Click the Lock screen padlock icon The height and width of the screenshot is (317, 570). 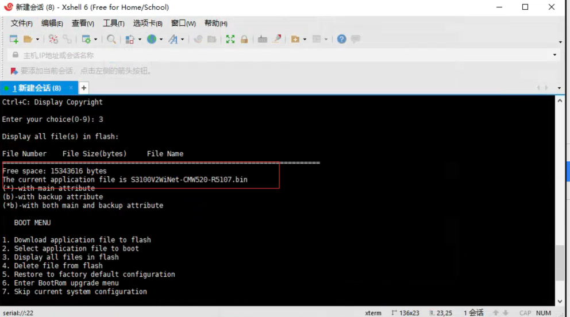point(244,39)
